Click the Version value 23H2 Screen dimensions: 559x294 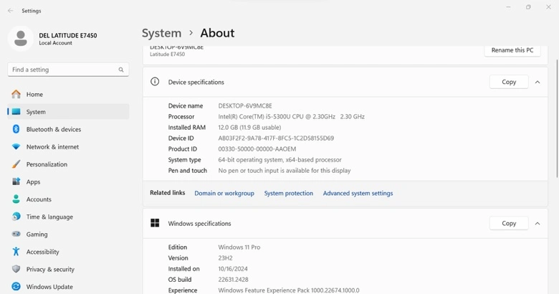[225, 257]
